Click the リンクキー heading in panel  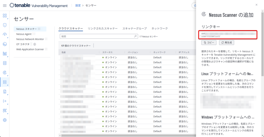(211, 27)
